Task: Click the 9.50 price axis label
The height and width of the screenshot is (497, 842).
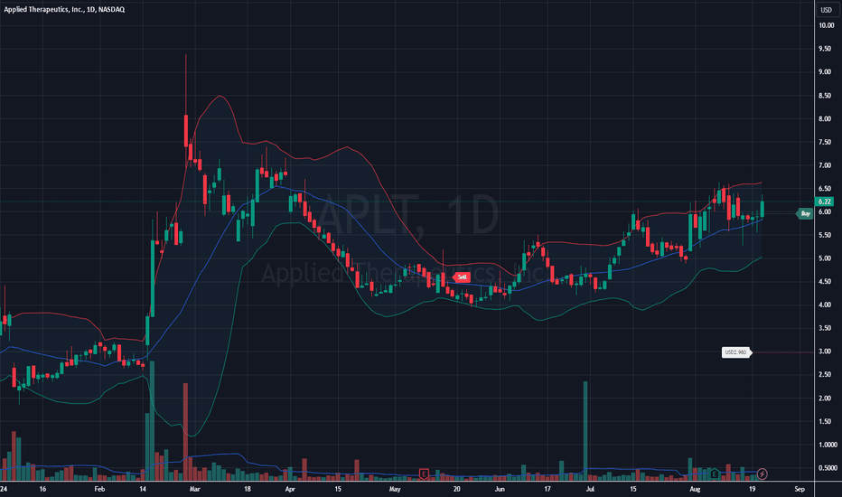Action: pyautogui.click(x=824, y=49)
